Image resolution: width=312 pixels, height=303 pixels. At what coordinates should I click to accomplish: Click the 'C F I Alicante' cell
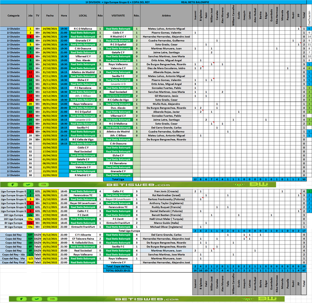83,235
